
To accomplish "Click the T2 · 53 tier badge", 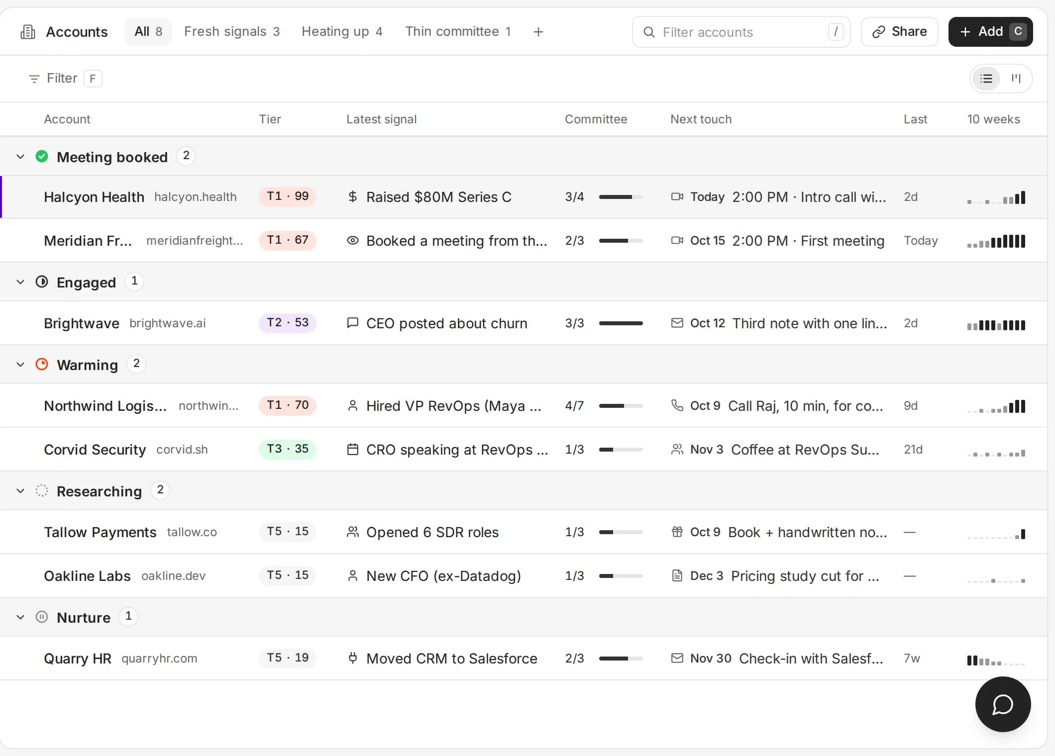I will click(x=288, y=323).
